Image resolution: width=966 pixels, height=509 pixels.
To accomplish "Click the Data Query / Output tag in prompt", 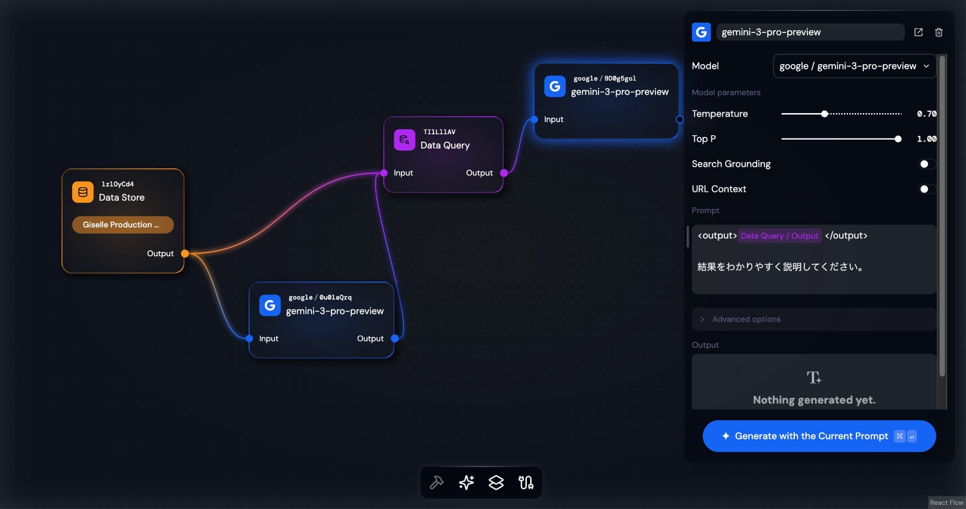I will pos(779,236).
